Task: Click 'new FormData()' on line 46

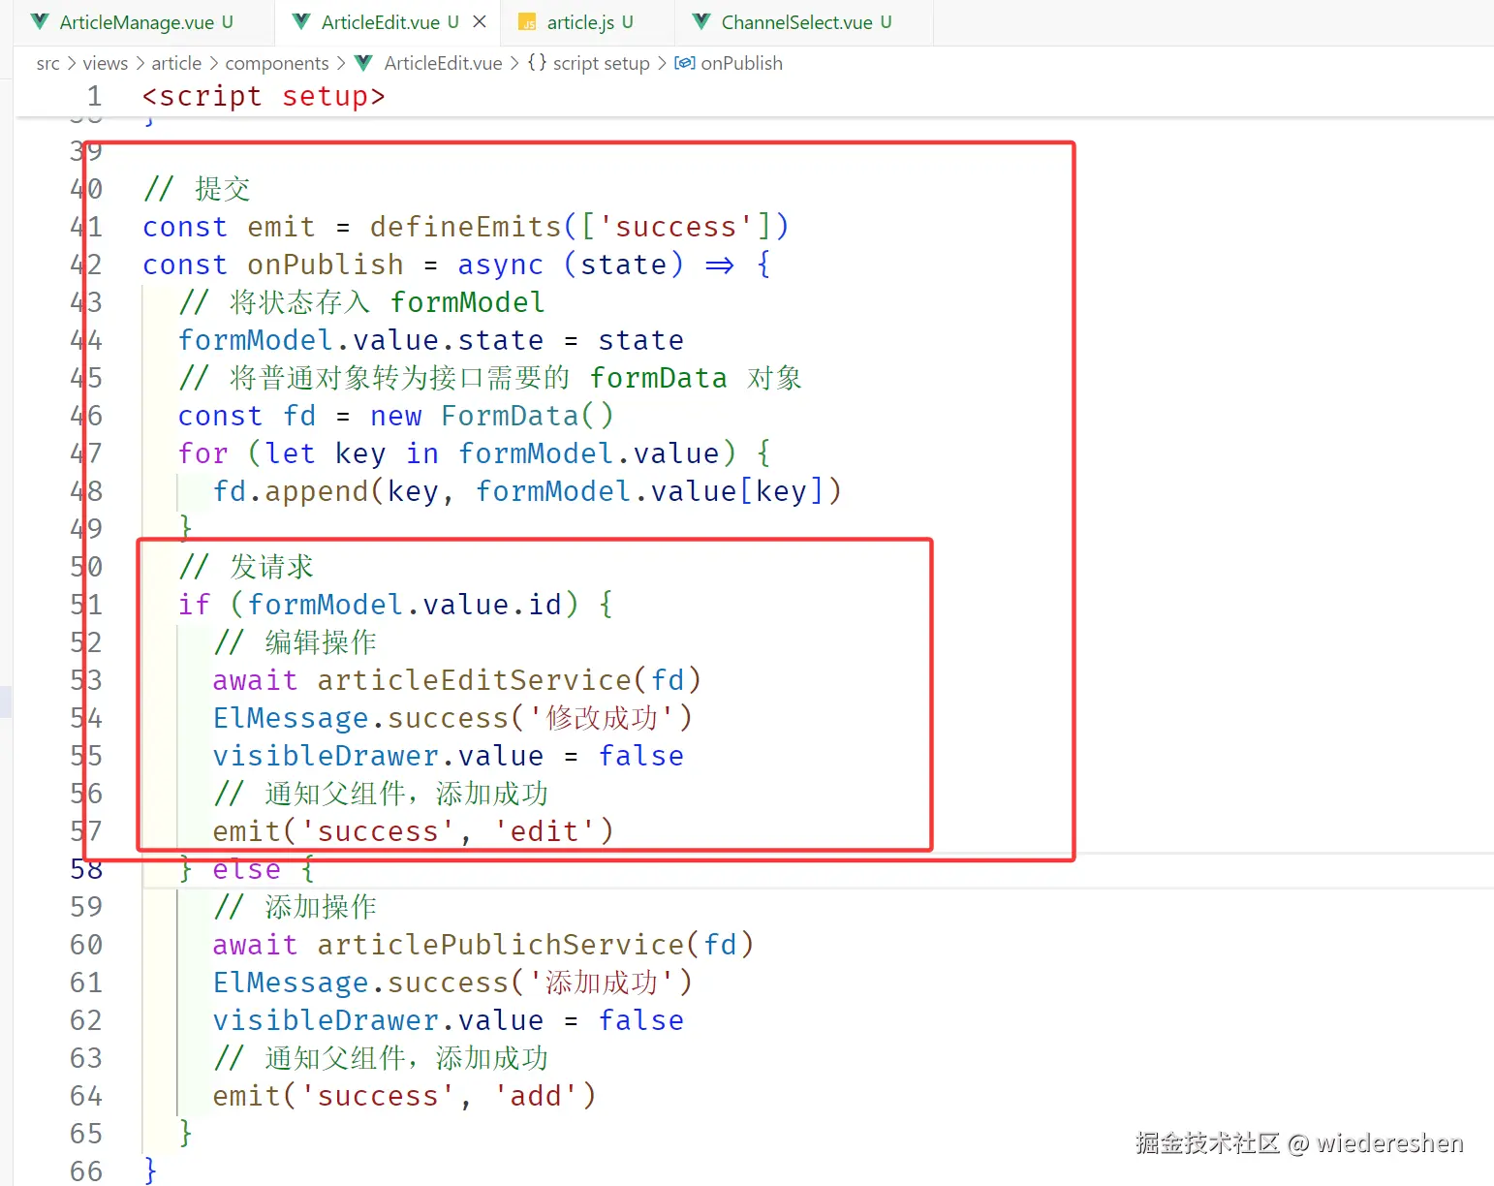Action: click(492, 416)
